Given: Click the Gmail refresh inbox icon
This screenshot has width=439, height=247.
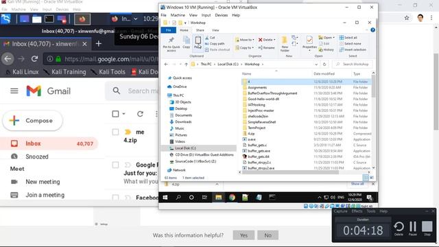Looking at the screenshot, I should (x=140, y=114).
